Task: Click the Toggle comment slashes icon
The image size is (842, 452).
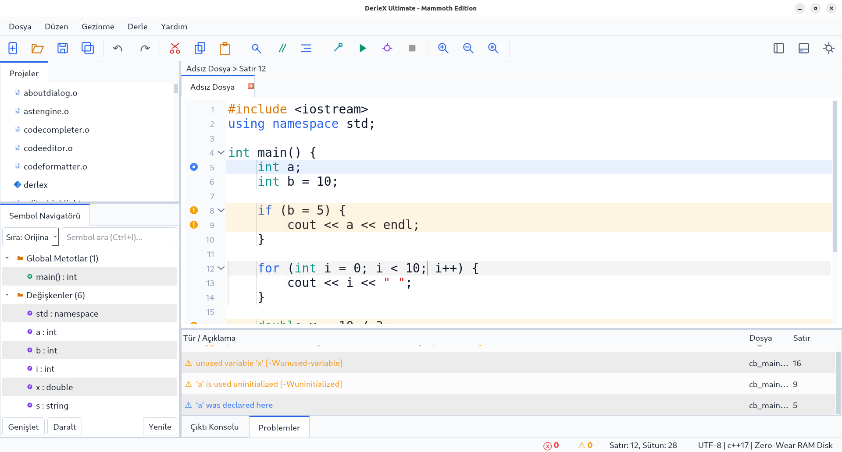Action: 282,48
